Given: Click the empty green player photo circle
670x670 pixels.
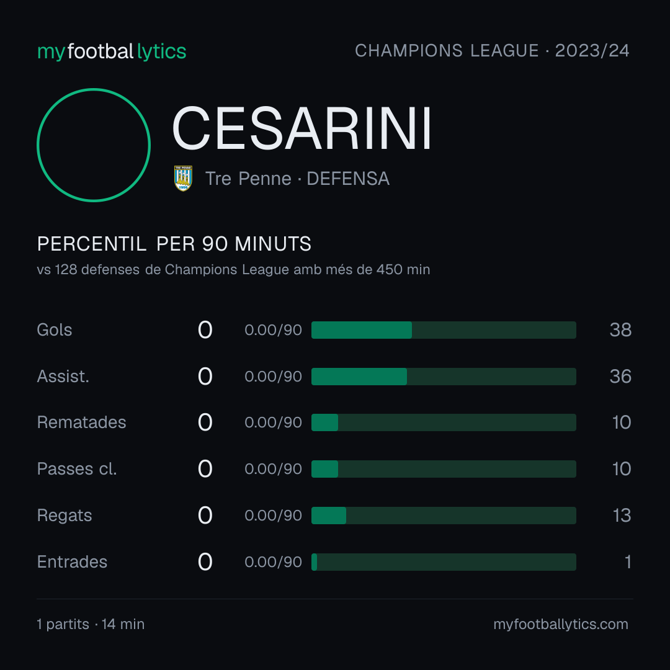Looking at the screenshot, I should (94, 145).
